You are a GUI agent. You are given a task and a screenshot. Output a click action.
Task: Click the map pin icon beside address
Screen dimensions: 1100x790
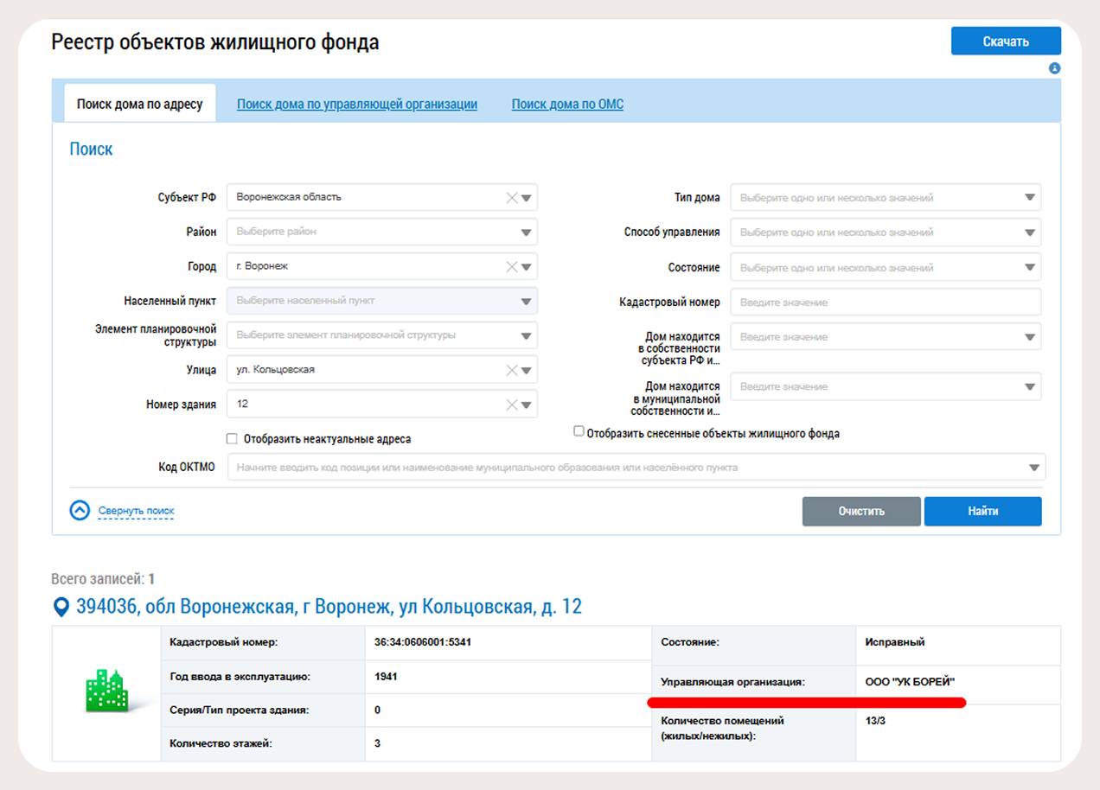click(x=61, y=608)
